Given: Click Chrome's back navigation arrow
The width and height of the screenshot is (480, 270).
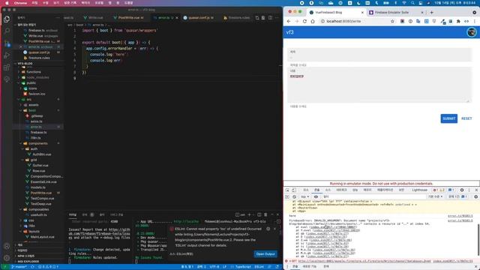Looking at the screenshot, I should pos(289,22).
